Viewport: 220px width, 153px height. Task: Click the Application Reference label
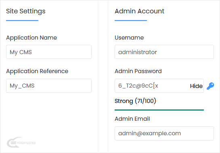pyautogui.click(x=37, y=71)
